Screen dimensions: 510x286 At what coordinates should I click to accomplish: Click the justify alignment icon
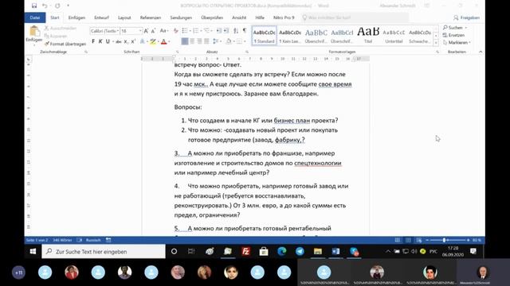206,41
